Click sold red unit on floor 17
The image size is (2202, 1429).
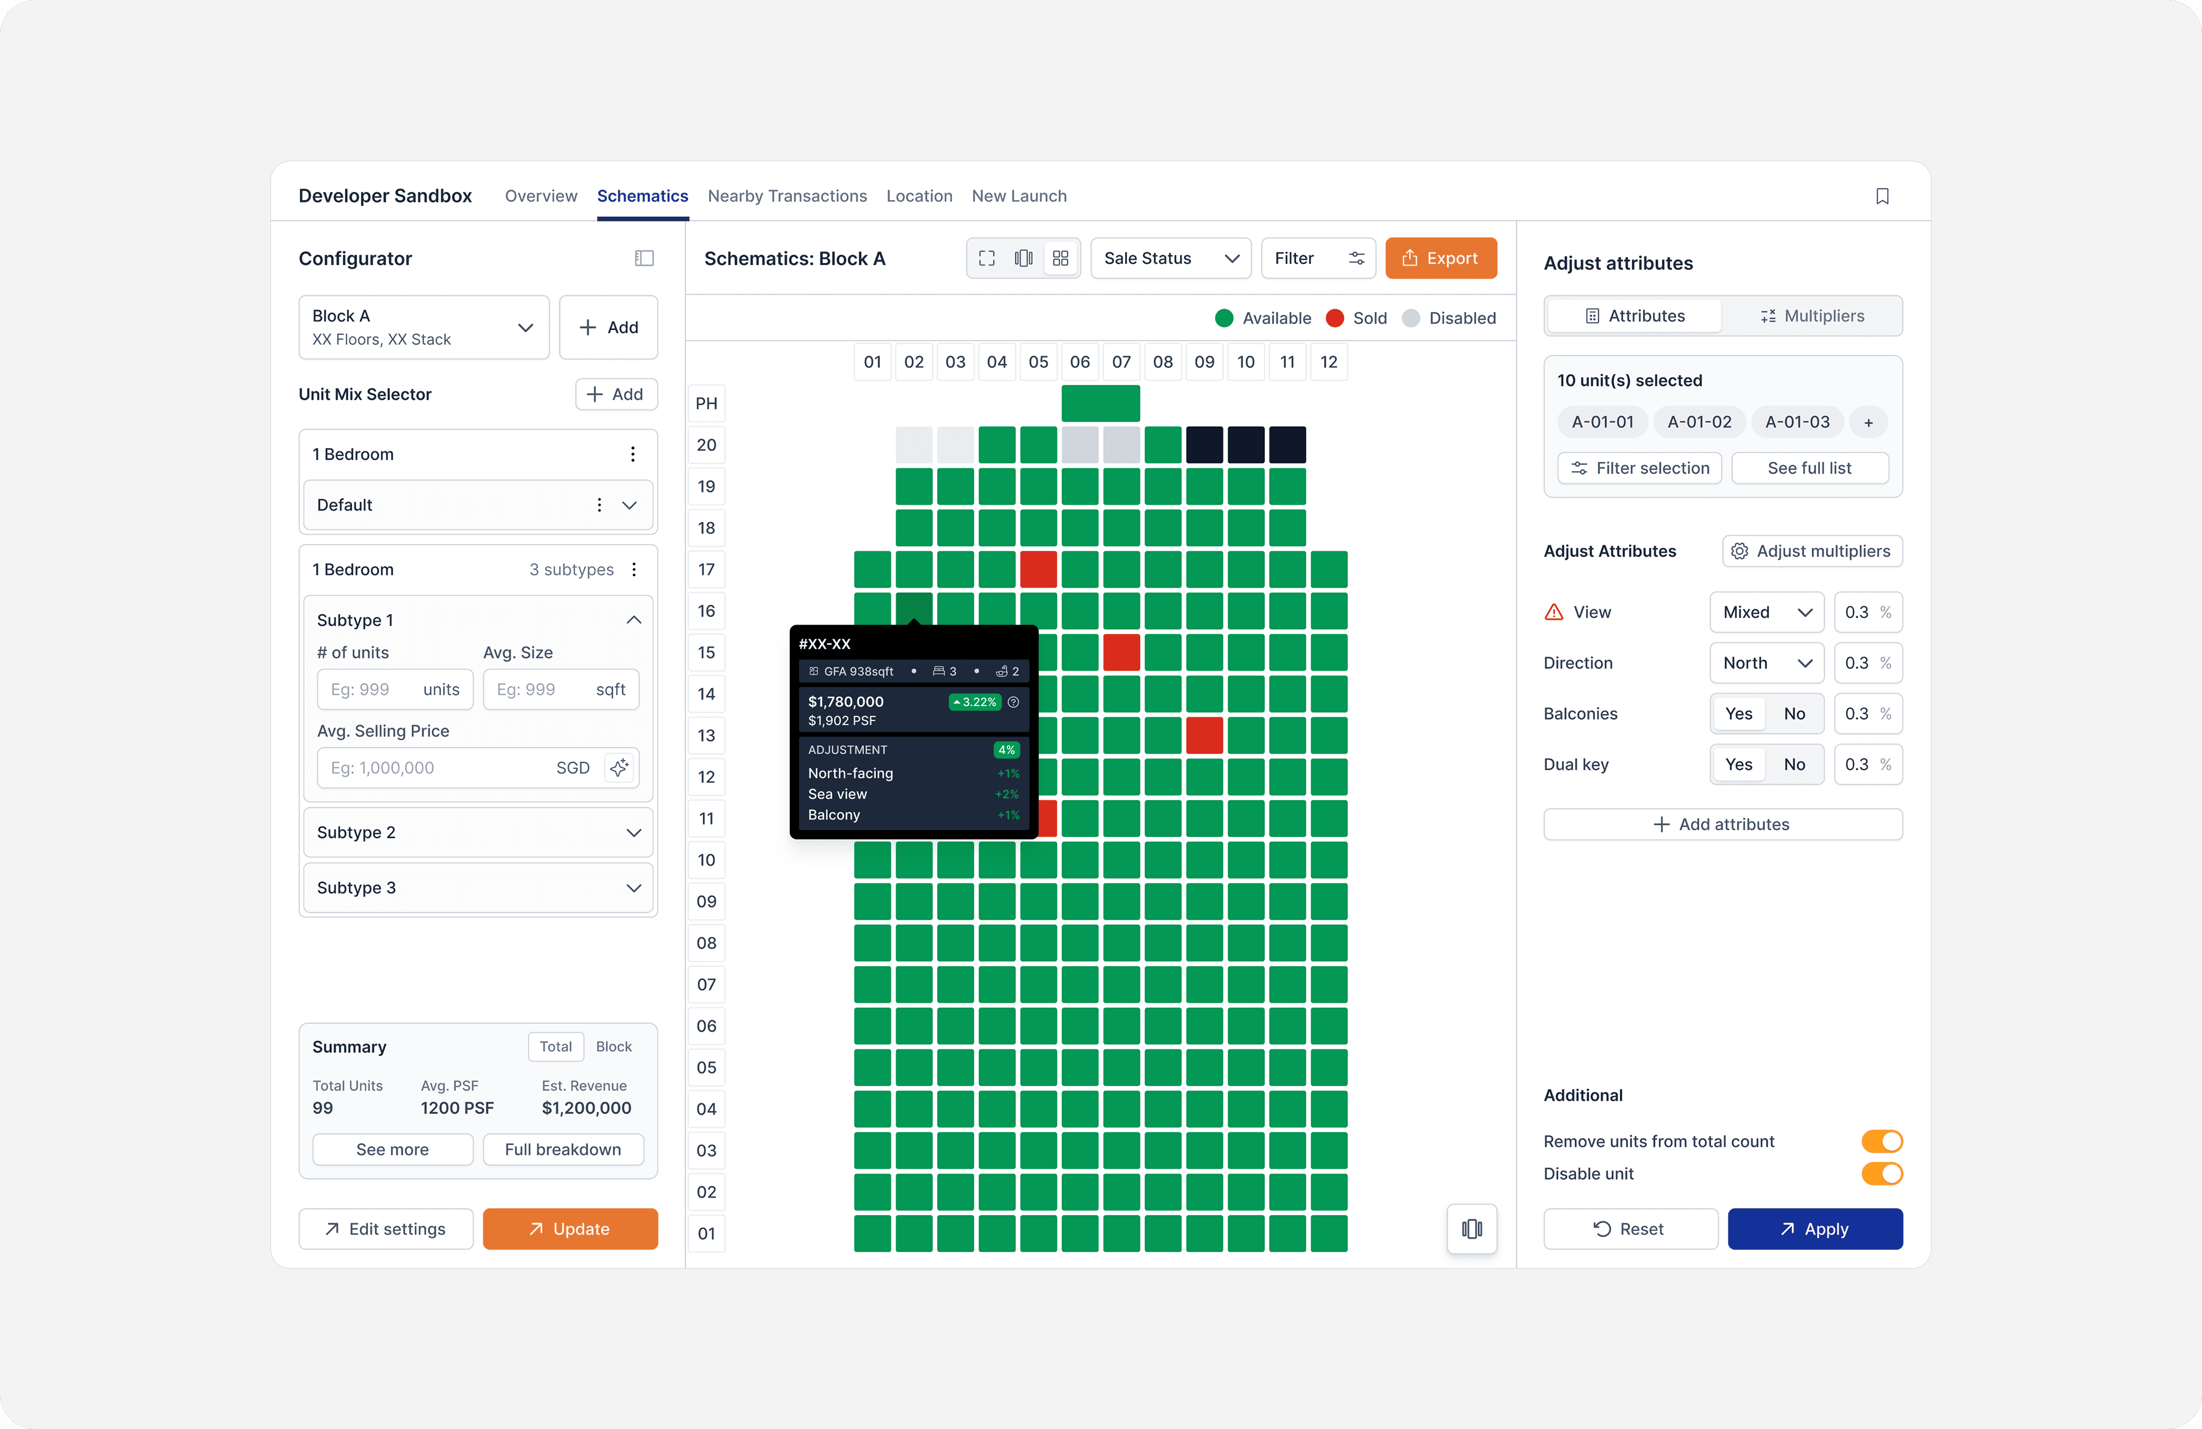[1038, 569]
